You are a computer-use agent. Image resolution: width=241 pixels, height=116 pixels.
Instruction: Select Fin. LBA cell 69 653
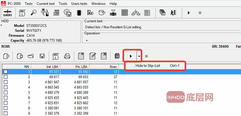75,77
